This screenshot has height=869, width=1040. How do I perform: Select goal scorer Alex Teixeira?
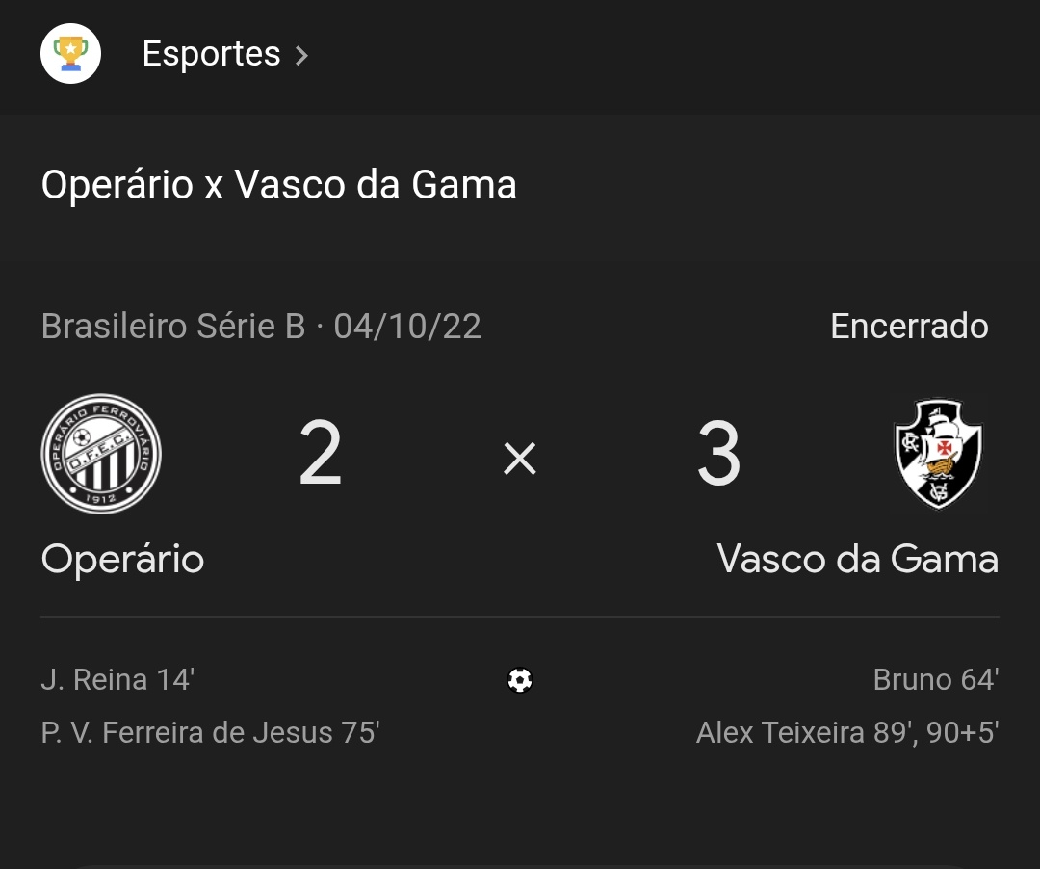(x=846, y=733)
